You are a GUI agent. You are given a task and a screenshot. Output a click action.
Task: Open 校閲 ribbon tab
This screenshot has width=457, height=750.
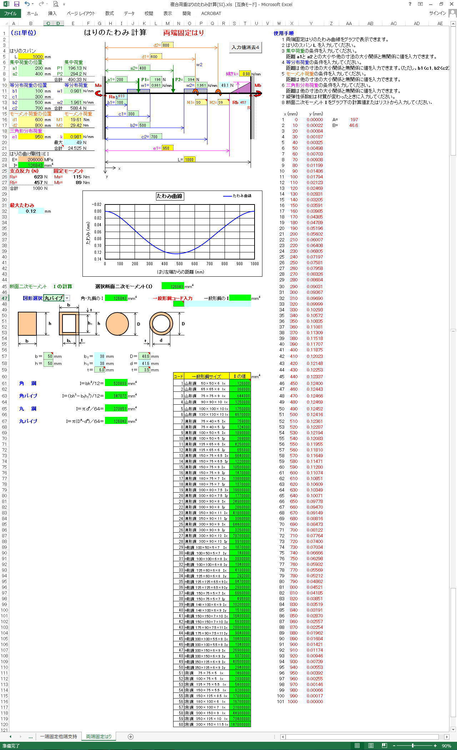pos(149,13)
